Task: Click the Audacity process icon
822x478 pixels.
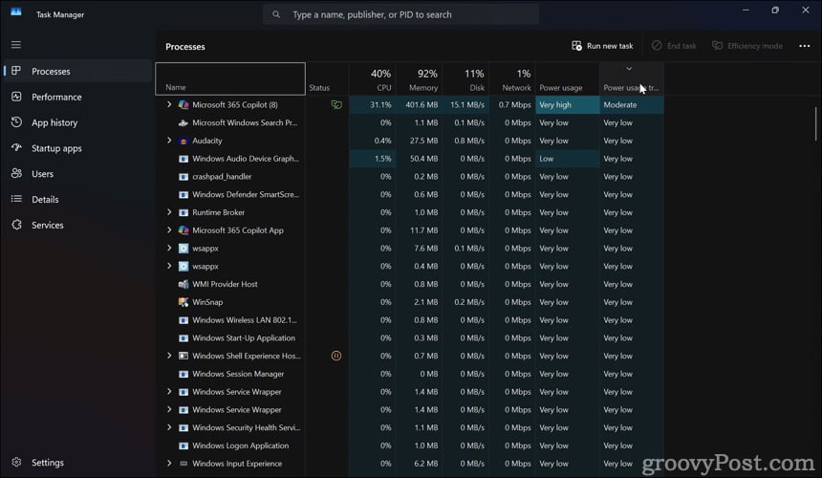Action: [x=183, y=141]
